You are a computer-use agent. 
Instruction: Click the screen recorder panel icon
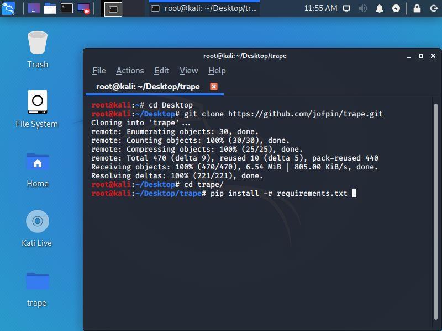click(x=83, y=8)
